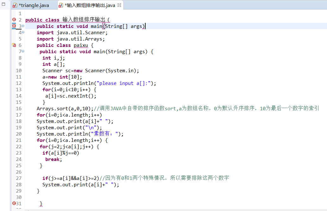Click the 输入数组排序输出.java tab file icon
This screenshot has width=327, height=211.
click(61, 5)
